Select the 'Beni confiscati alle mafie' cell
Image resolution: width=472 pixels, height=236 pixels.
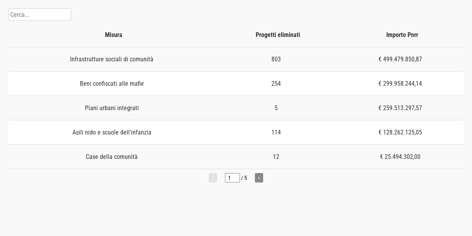point(112,84)
